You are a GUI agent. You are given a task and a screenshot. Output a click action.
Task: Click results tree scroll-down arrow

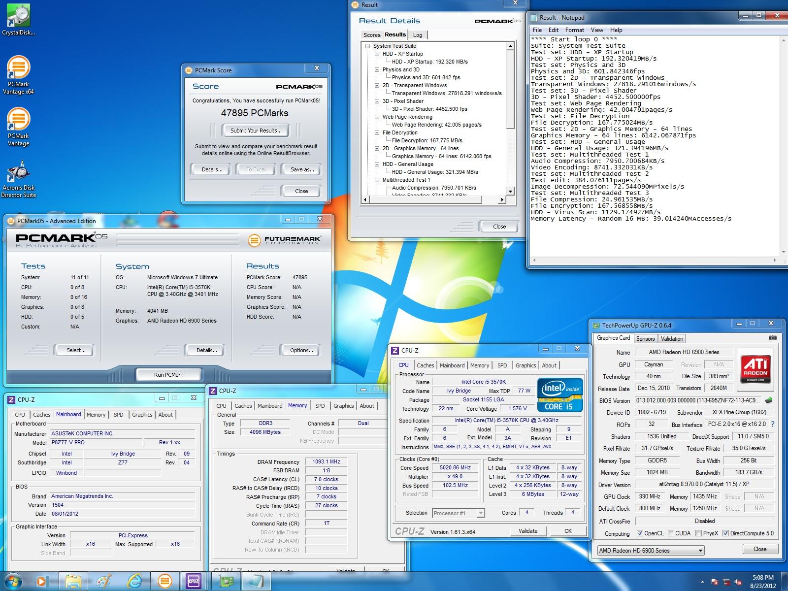click(510, 192)
